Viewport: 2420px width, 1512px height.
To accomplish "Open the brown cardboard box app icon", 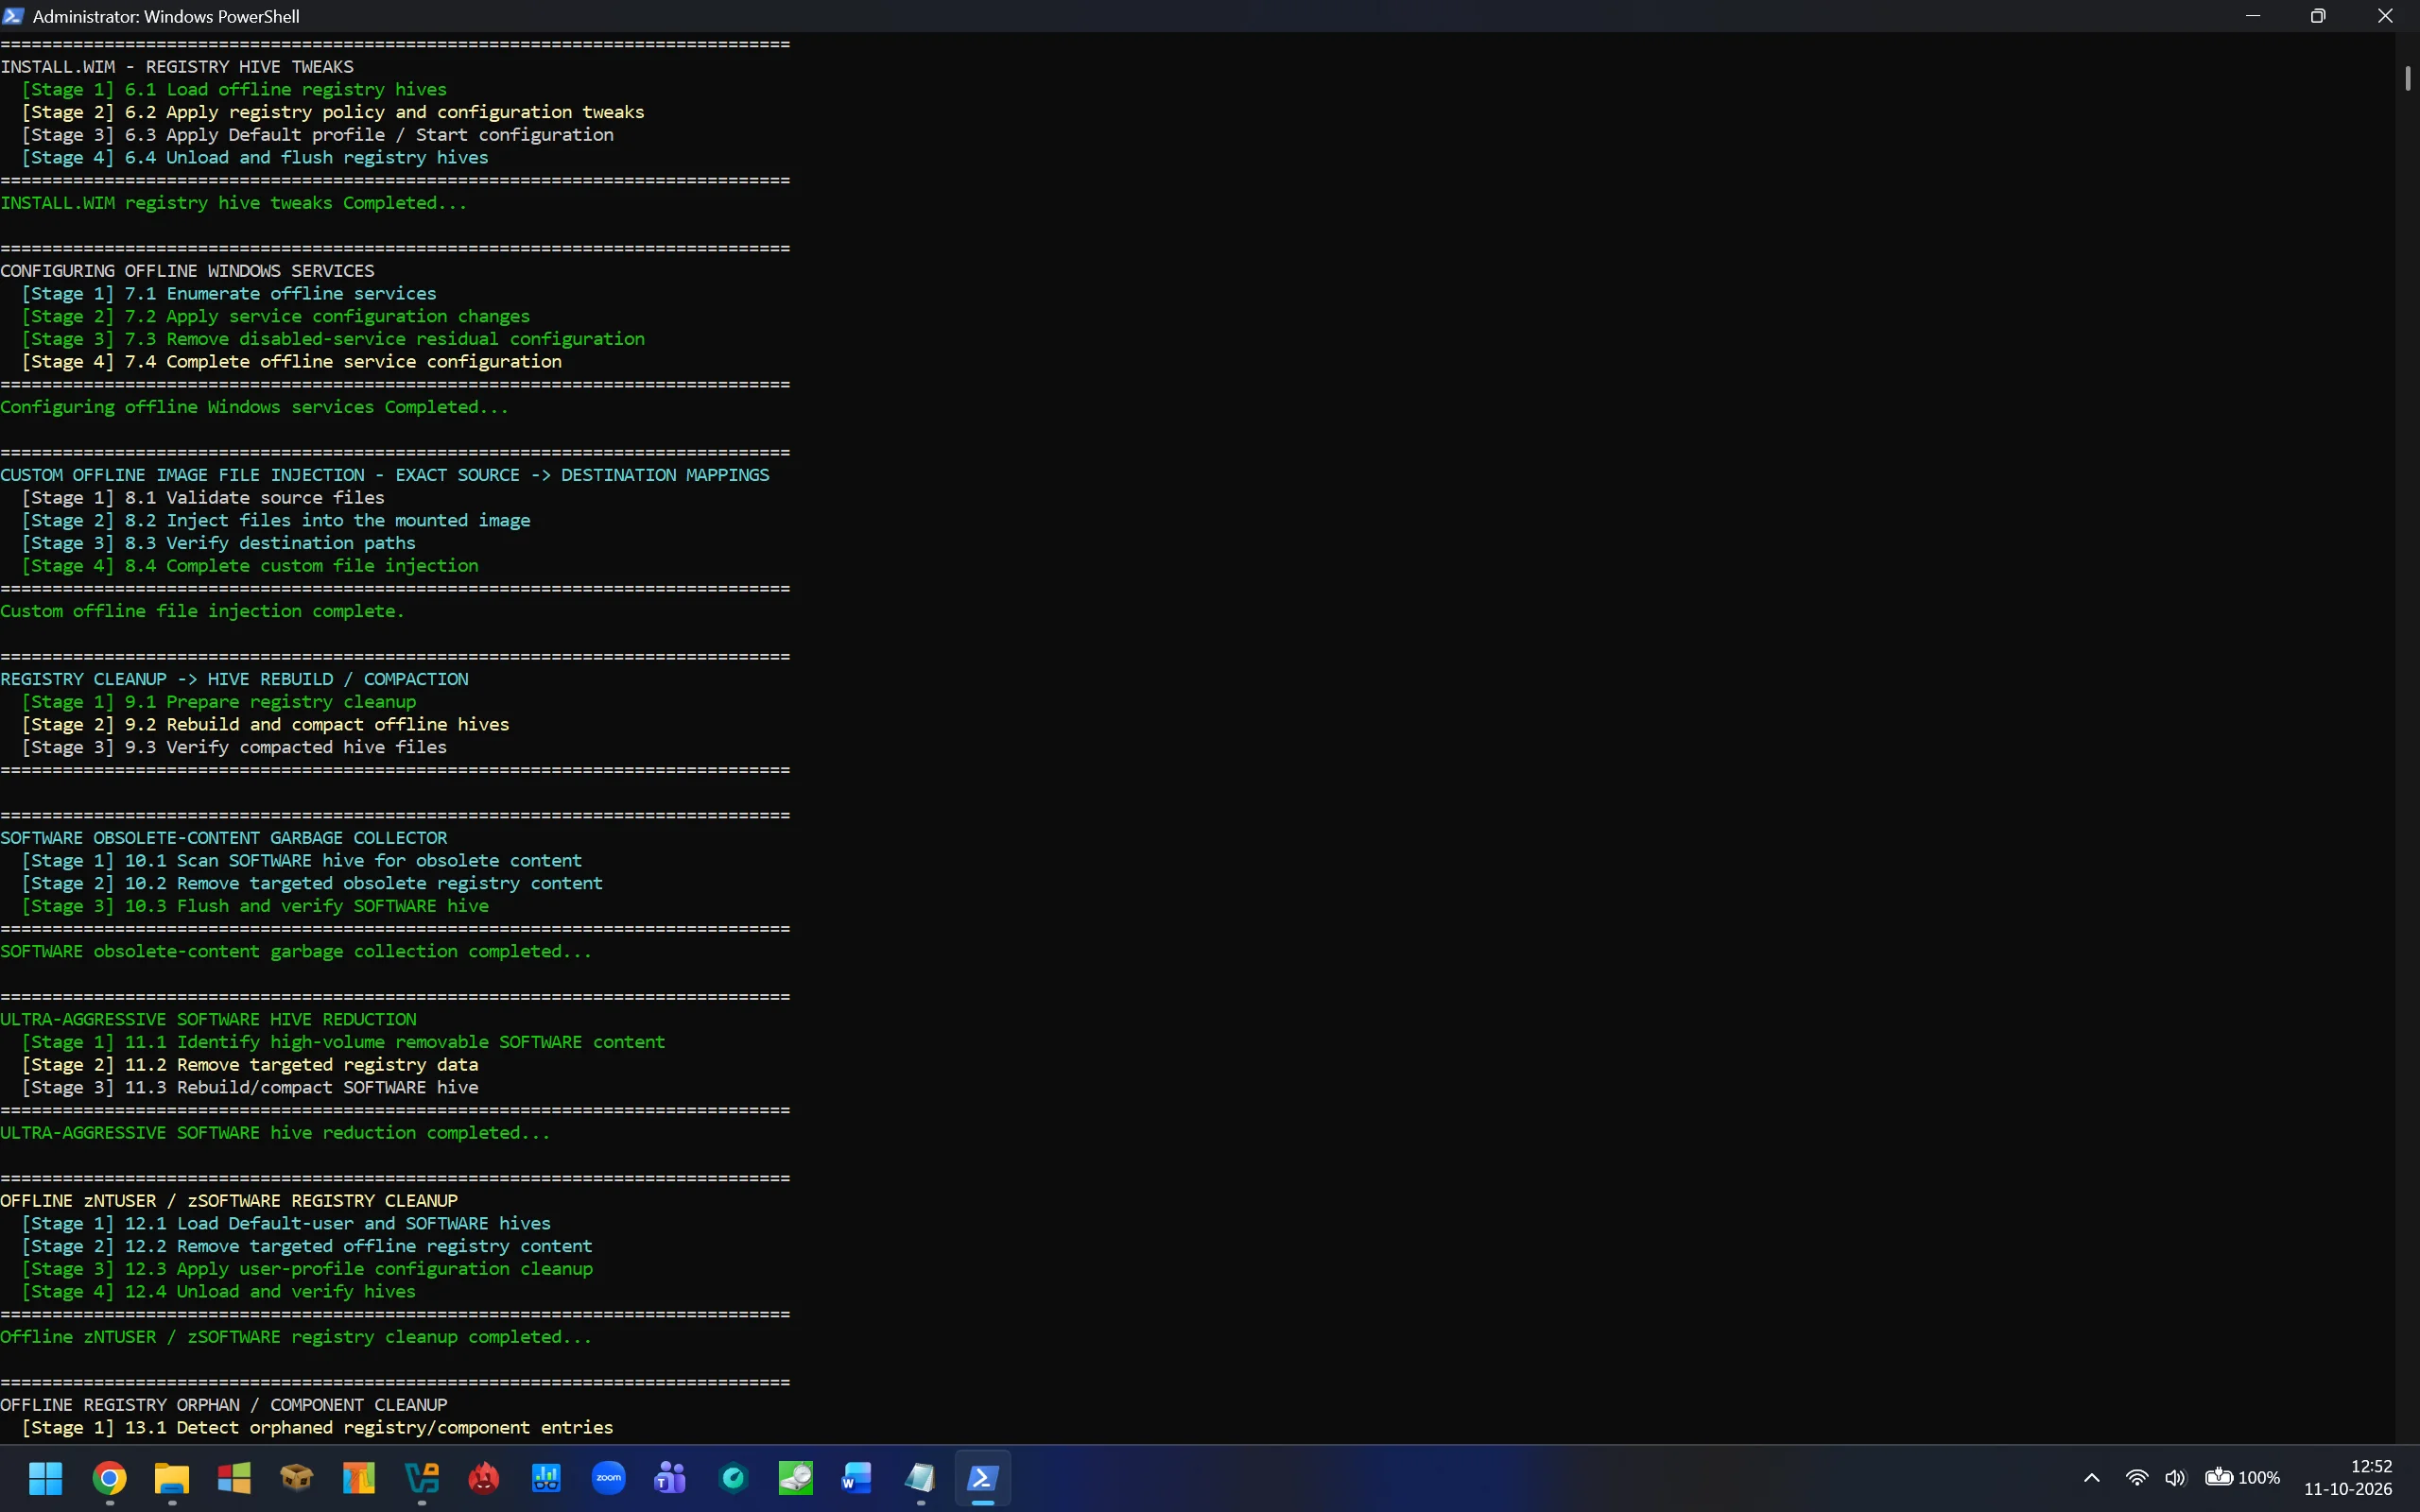I will (297, 1477).
